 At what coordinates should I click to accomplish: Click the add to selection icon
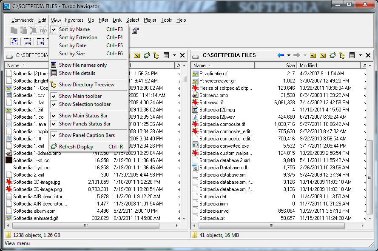[40, 42]
